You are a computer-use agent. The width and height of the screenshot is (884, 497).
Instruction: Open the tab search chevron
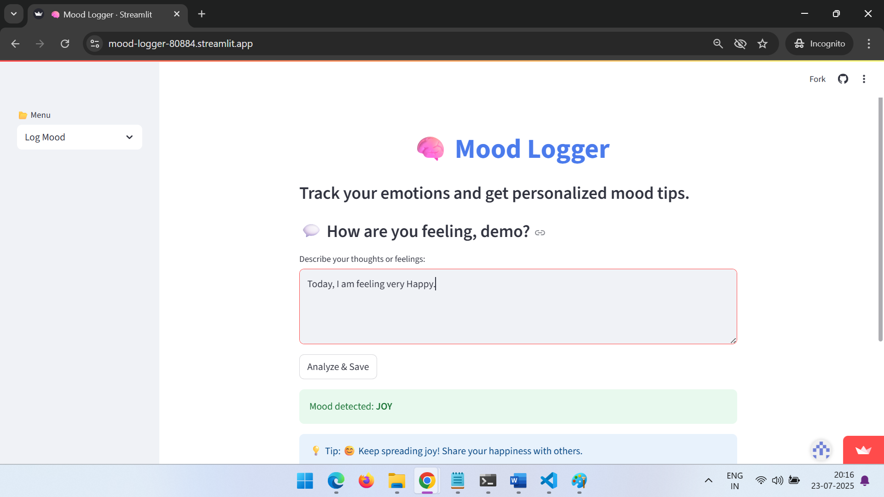(x=14, y=14)
